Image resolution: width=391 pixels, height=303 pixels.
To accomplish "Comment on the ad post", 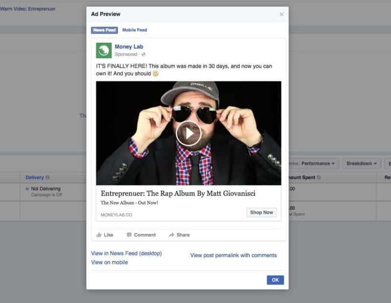I will tap(141, 235).
